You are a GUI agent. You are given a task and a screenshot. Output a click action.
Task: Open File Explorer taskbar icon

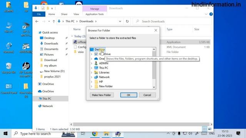click(106, 134)
